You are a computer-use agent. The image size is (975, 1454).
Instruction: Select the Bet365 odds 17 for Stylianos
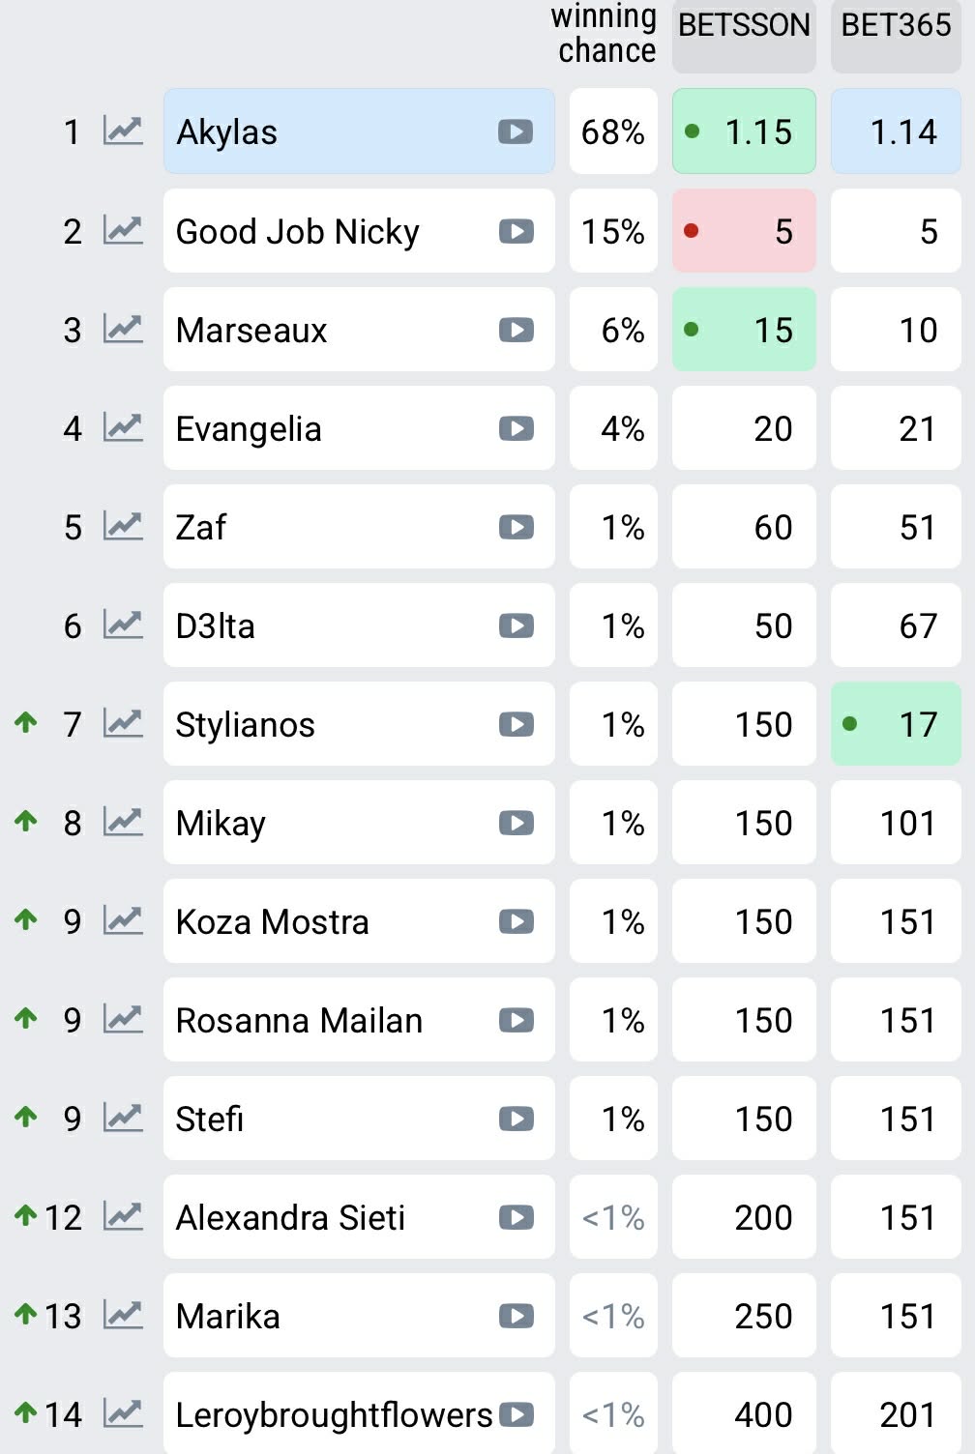[x=896, y=724]
